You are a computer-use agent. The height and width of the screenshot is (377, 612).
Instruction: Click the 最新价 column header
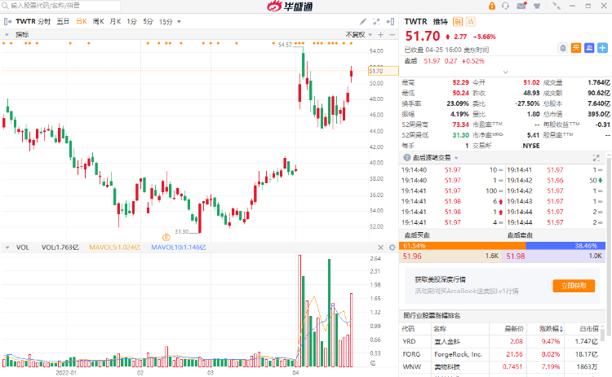513,329
